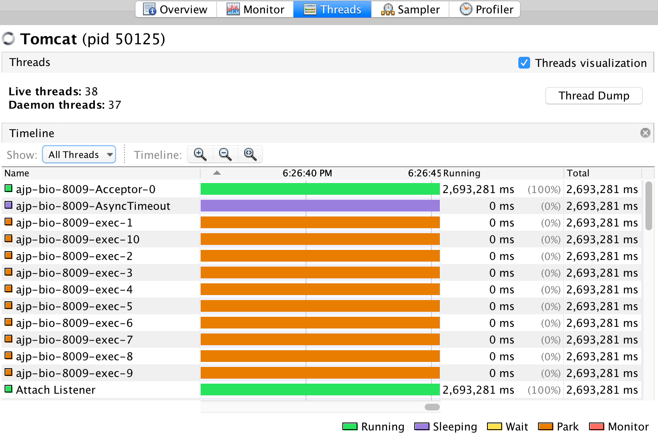
Task: Click the park icon of ajp-bio-8009-exec-5
Action: coord(8,306)
